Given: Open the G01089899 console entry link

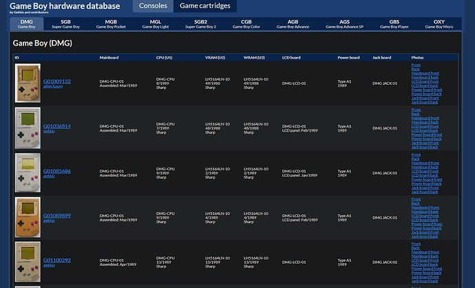Looking at the screenshot, I should [x=57, y=216].
